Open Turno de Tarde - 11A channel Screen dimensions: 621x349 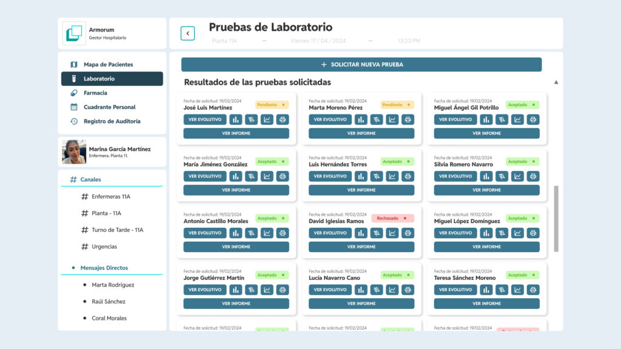pos(112,230)
